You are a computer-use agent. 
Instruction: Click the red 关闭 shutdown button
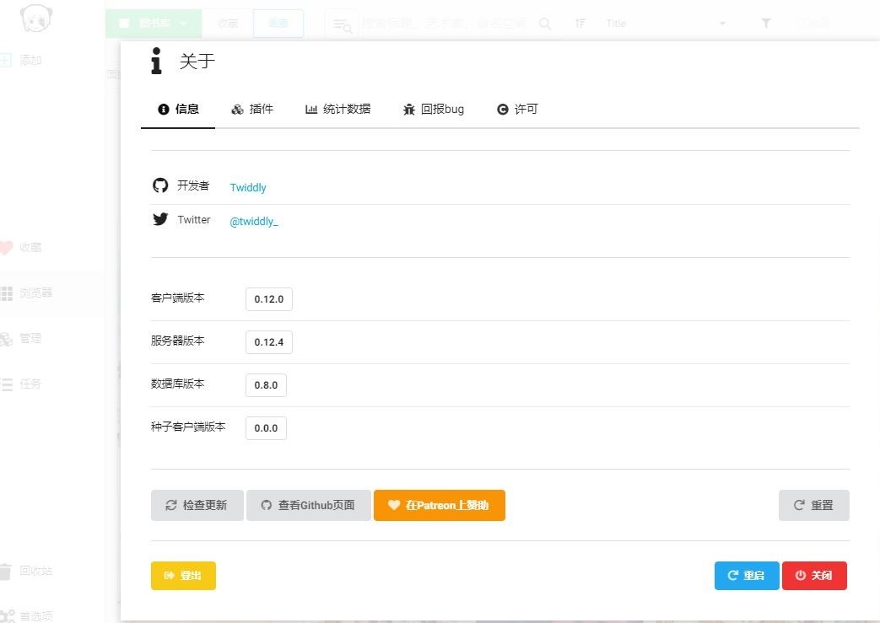[813, 576]
